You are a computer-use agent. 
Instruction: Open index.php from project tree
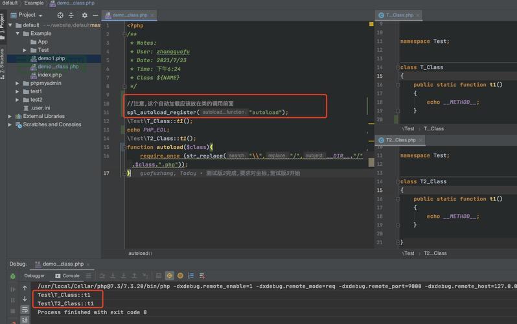coord(49,75)
